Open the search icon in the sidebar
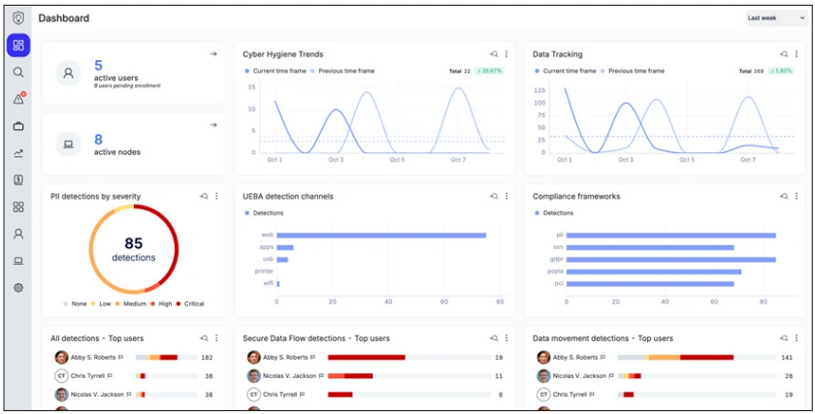Screen dimensions: 815x414 tap(18, 72)
